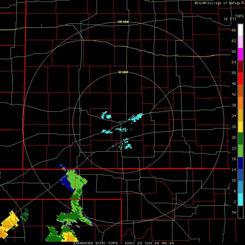Click the 66 scale value
Screen dimensions: 245x245
pos(234,30)
